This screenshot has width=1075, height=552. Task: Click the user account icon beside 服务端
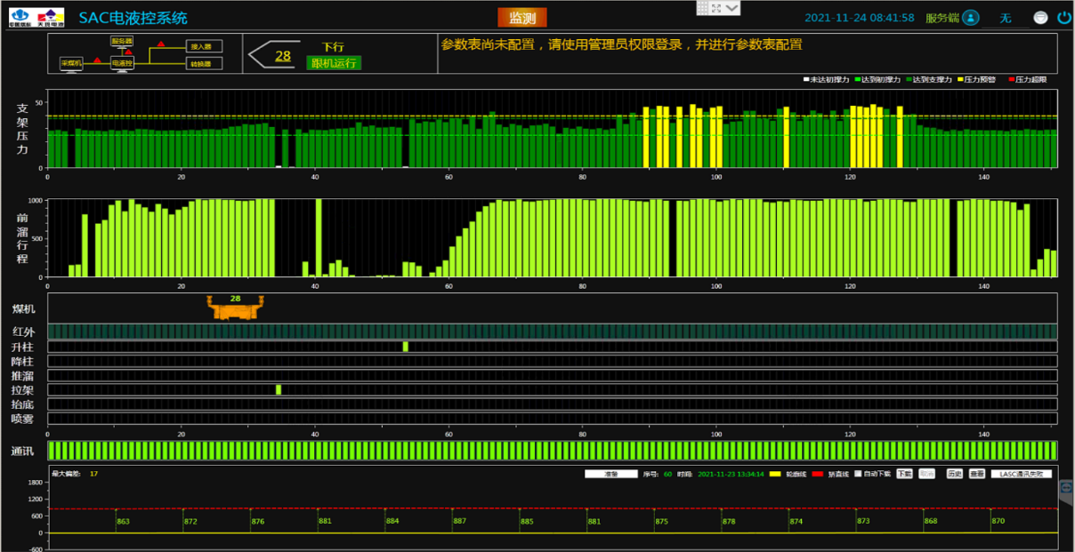click(x=971, y=18)
